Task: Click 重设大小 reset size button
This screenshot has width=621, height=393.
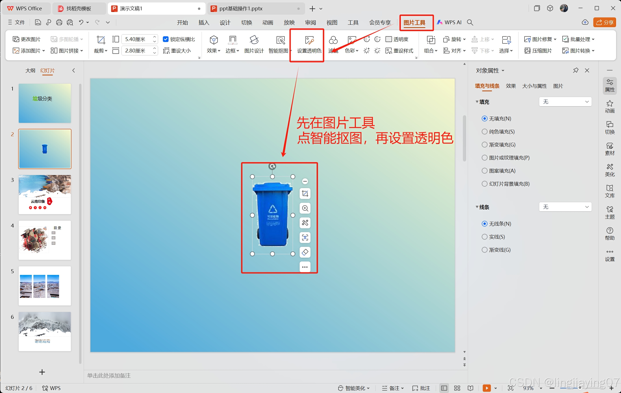Action: (x=177, y=51)
